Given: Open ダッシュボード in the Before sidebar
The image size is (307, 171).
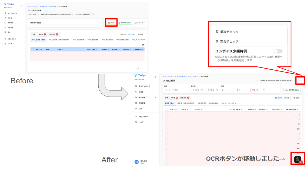Looking at the screenshot, I should pos(11,13).
